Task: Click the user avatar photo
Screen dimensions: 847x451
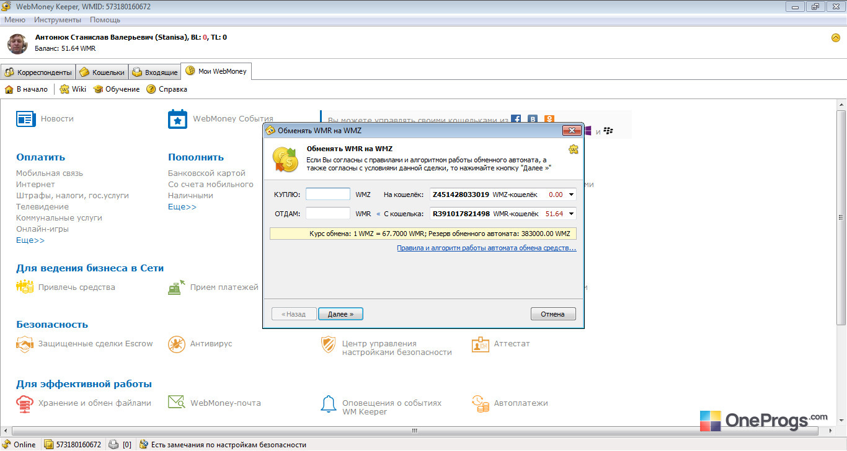Action: 17,44
